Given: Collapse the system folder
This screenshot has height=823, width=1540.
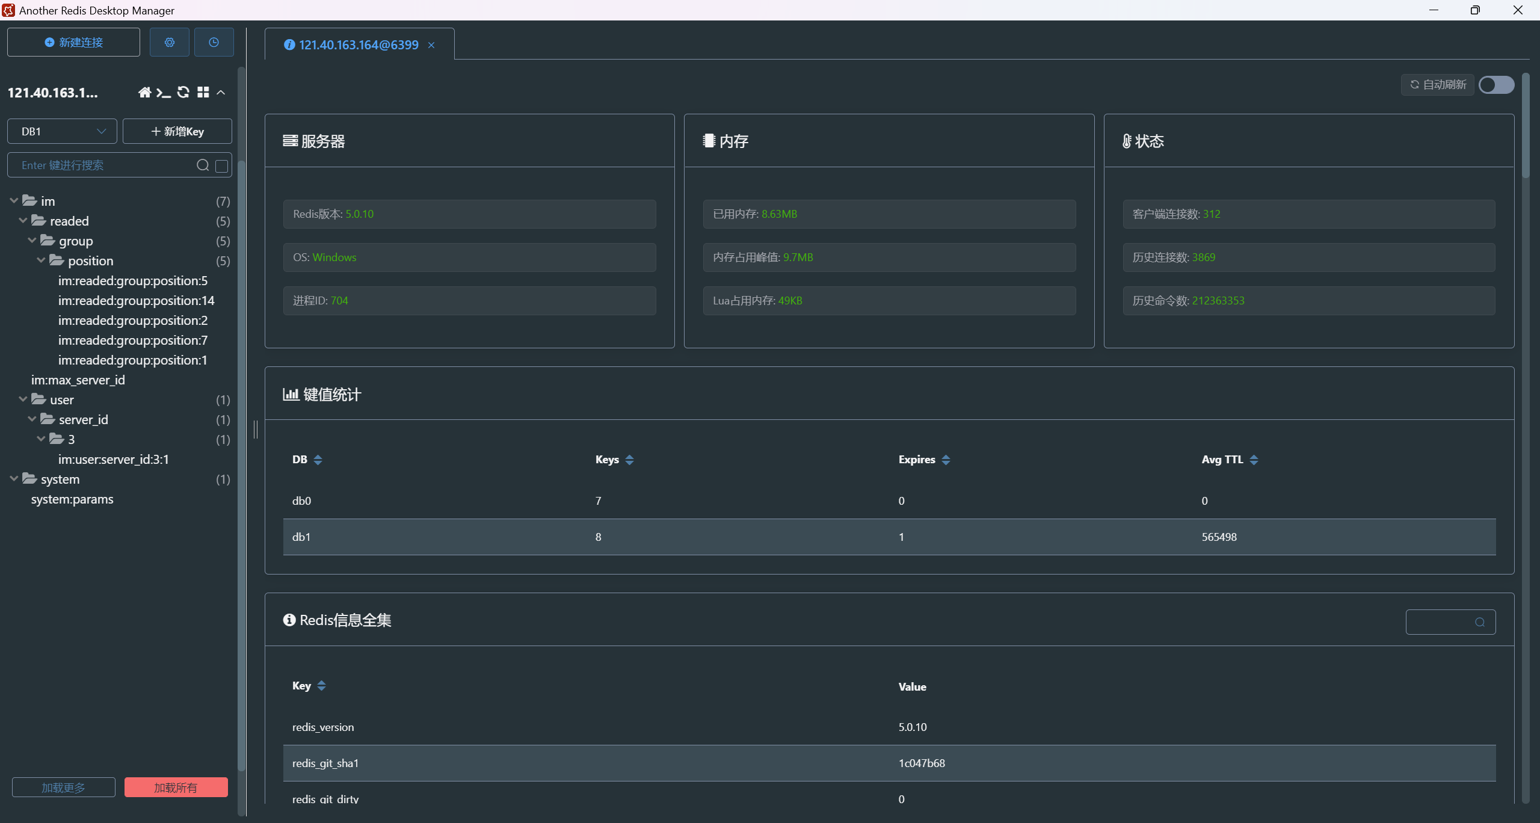Looking at the screenshot, I should coord(14,479).
